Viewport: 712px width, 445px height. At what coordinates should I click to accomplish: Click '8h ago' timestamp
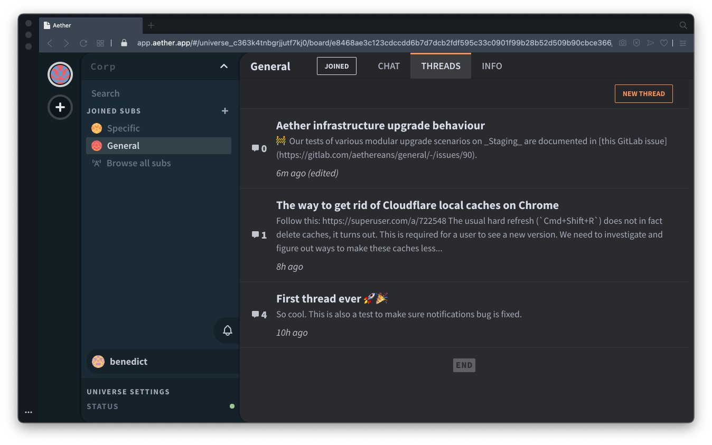click(289, 267)
